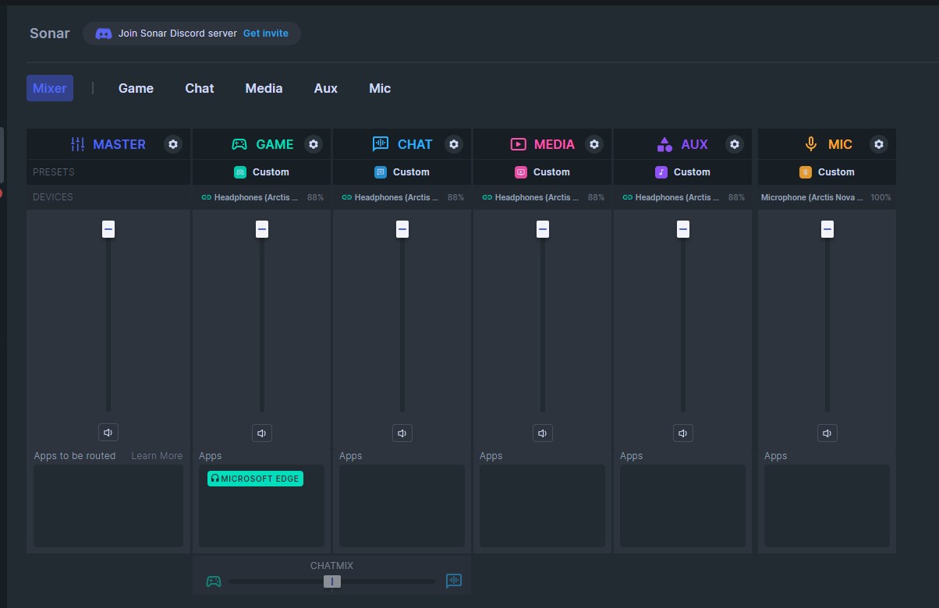Click the Get invite link

tap(265, 34)
